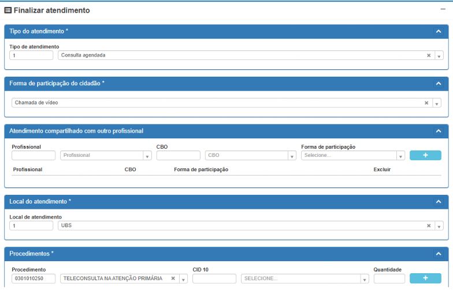This screenshot has width=453, height=290.
Task: Minimize the Finalizar atendimento panel
Action: [x=443, y=10]
